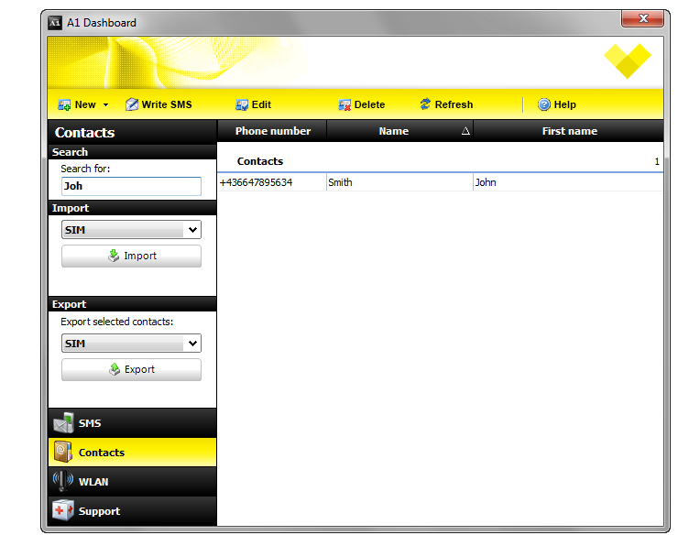
Task: Click the Refresh arrows icon
Action: point(425,104)
